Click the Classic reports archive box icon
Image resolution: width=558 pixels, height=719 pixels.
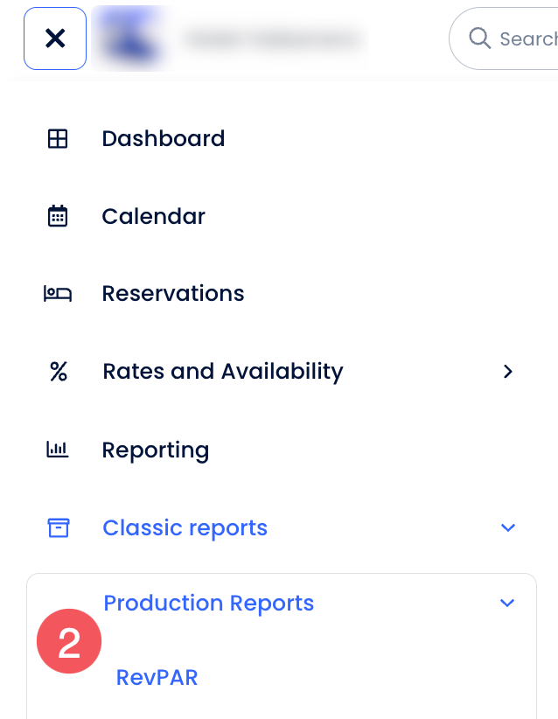59,527
